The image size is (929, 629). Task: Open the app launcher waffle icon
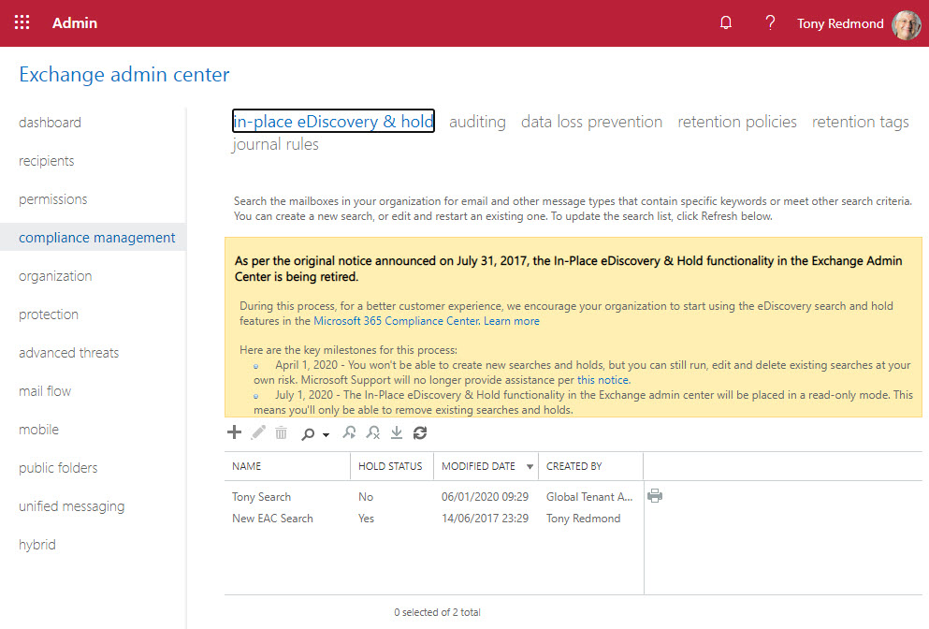pos(22,23)
